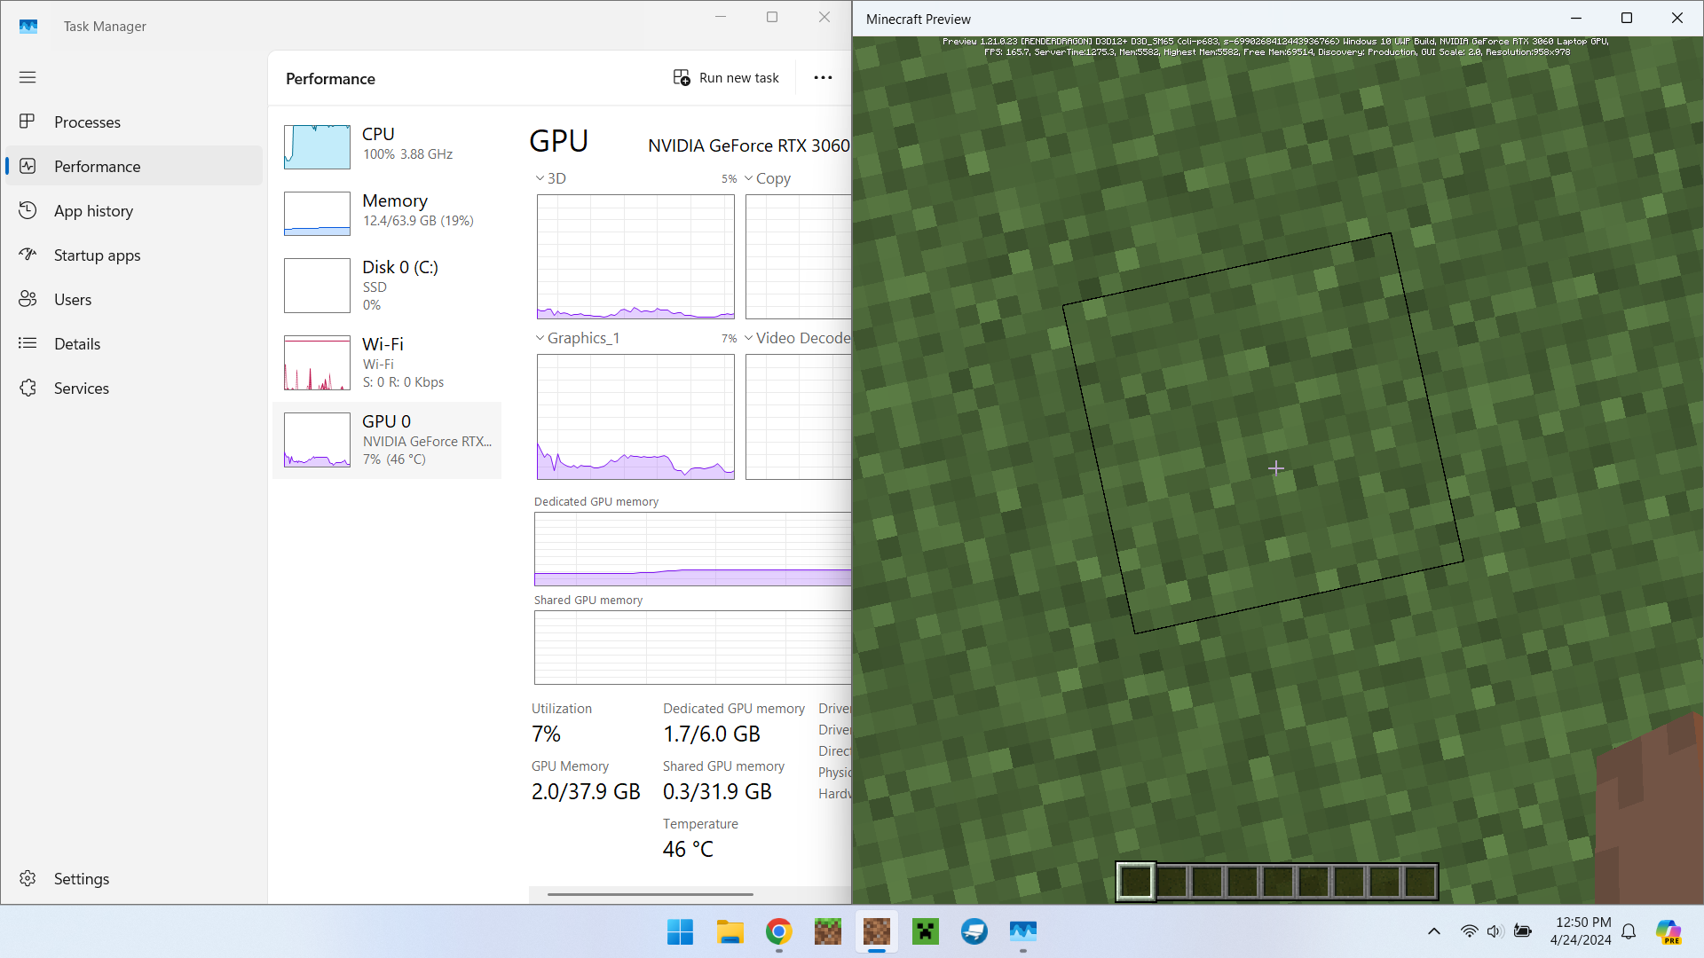The width and height of the screenshot is (1704, 958).
Task: Select the first Minecraft hotbar slot
Action: [x=1135, y=882]
